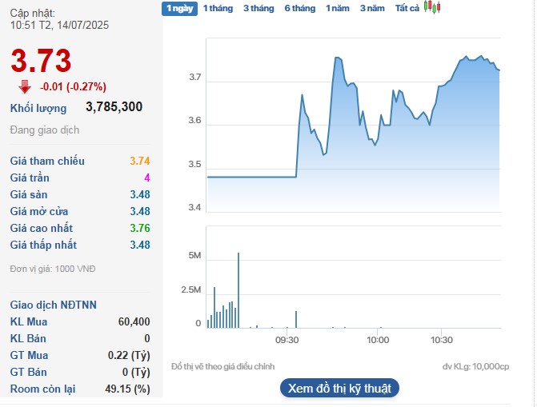Select the '3 năm' chart range

pos(372,8)
